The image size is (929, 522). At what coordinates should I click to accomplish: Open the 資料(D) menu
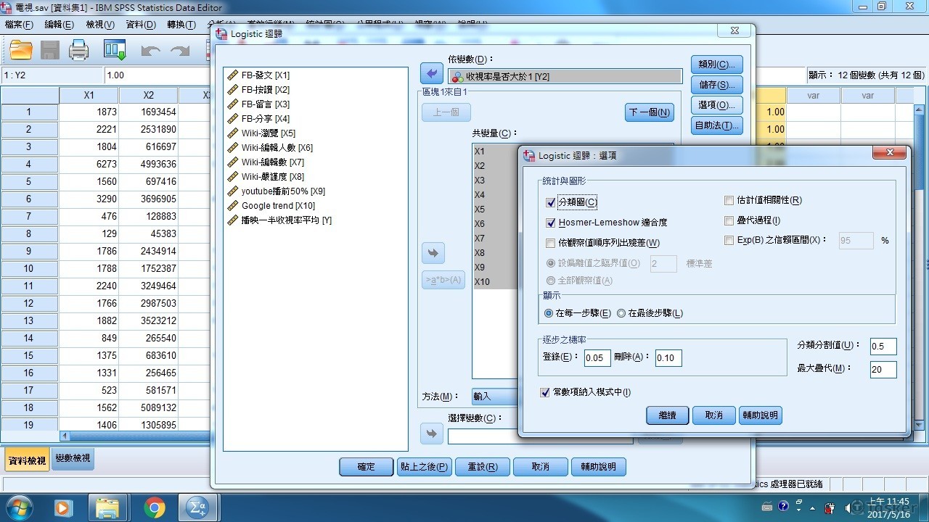coord(141,25)
